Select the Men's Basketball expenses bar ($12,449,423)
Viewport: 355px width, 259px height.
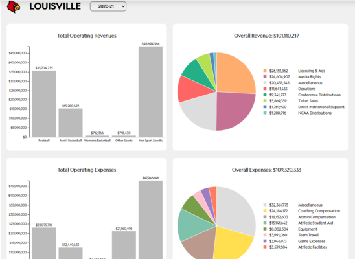pyautogui.click(x=71, y=253)
